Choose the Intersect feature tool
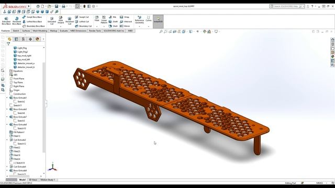Viewport: 335px width, 188px height. pyautogui.click(x=126, y=21)
